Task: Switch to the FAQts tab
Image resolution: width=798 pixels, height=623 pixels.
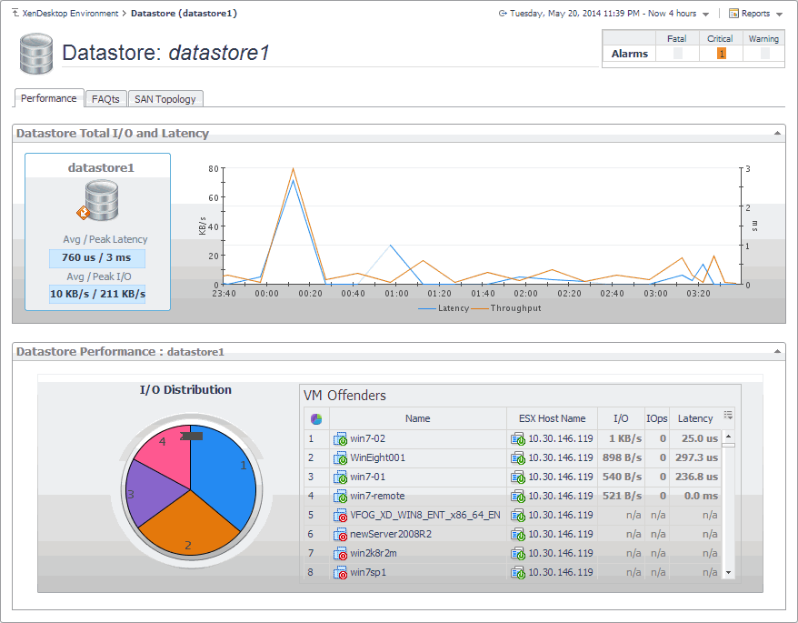Action: [105, 99]
